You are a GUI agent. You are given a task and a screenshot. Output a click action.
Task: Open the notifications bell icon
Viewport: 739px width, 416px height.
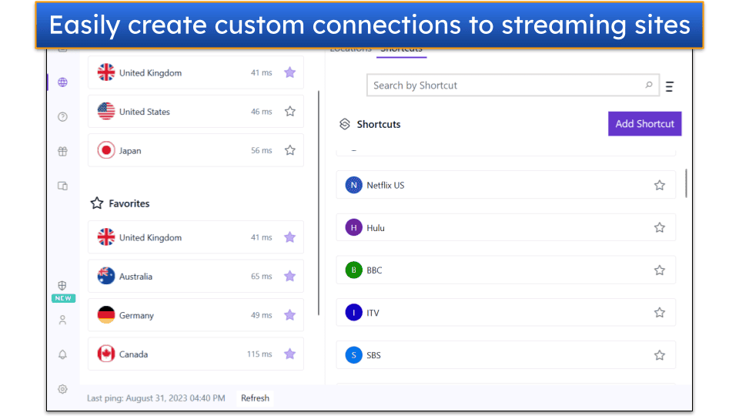click(62, 354)
